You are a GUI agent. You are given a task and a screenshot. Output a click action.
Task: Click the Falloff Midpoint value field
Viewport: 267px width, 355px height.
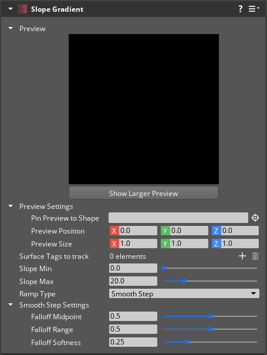click(133, 316)
